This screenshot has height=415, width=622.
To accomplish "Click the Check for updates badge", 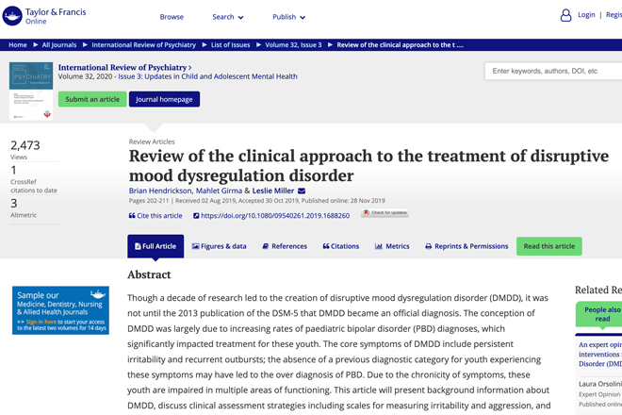I will point(385,213).
